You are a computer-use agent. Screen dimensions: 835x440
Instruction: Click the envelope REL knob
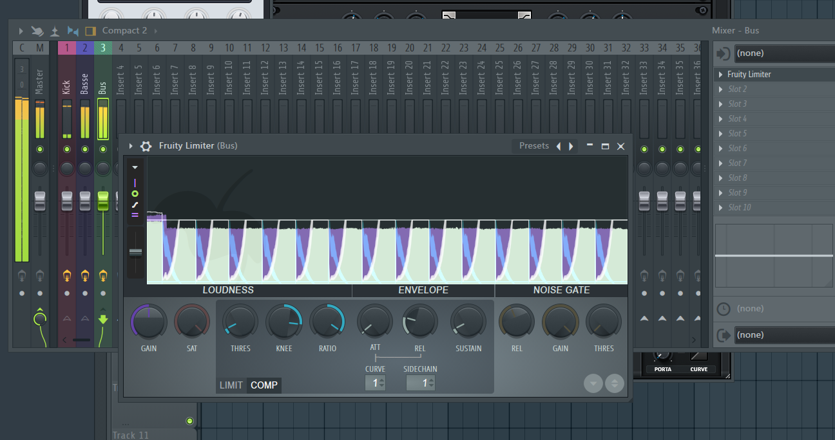[x=420, y=322]
